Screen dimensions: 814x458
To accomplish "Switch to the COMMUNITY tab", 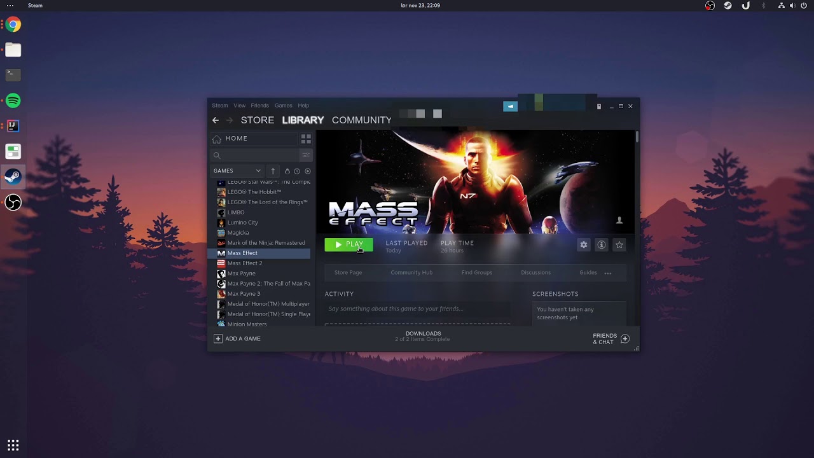I will (x=362, y=120).
